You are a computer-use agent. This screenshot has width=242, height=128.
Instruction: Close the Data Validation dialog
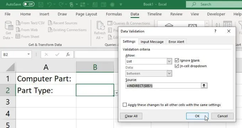[x=229, y=31]
